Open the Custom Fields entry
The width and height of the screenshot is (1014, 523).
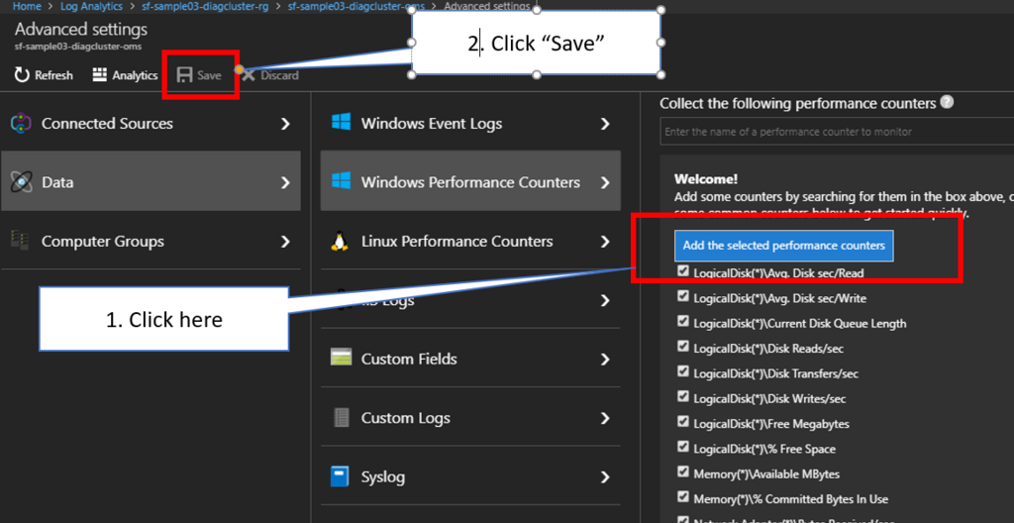coord(470,359)
